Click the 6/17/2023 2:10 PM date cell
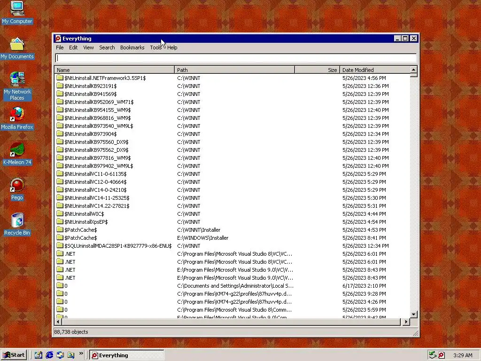The width and height of the screenshot is (481, 361). [364, 285]
